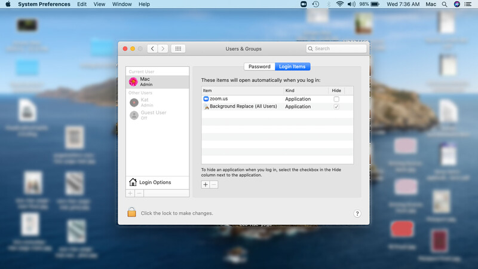Screen dimensions: 478x269
Task: Select the Login Items tab
Action: pyautogui.click(x=292, y=66)
